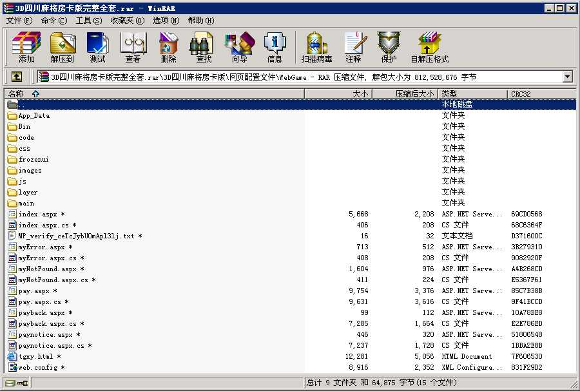
Task: Select the main folder row
Action: coord(291,204)
